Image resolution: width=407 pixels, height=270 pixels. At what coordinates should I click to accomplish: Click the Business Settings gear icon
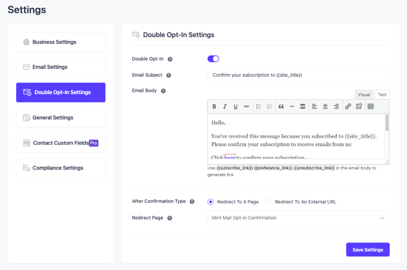click(x=26, y=42)
